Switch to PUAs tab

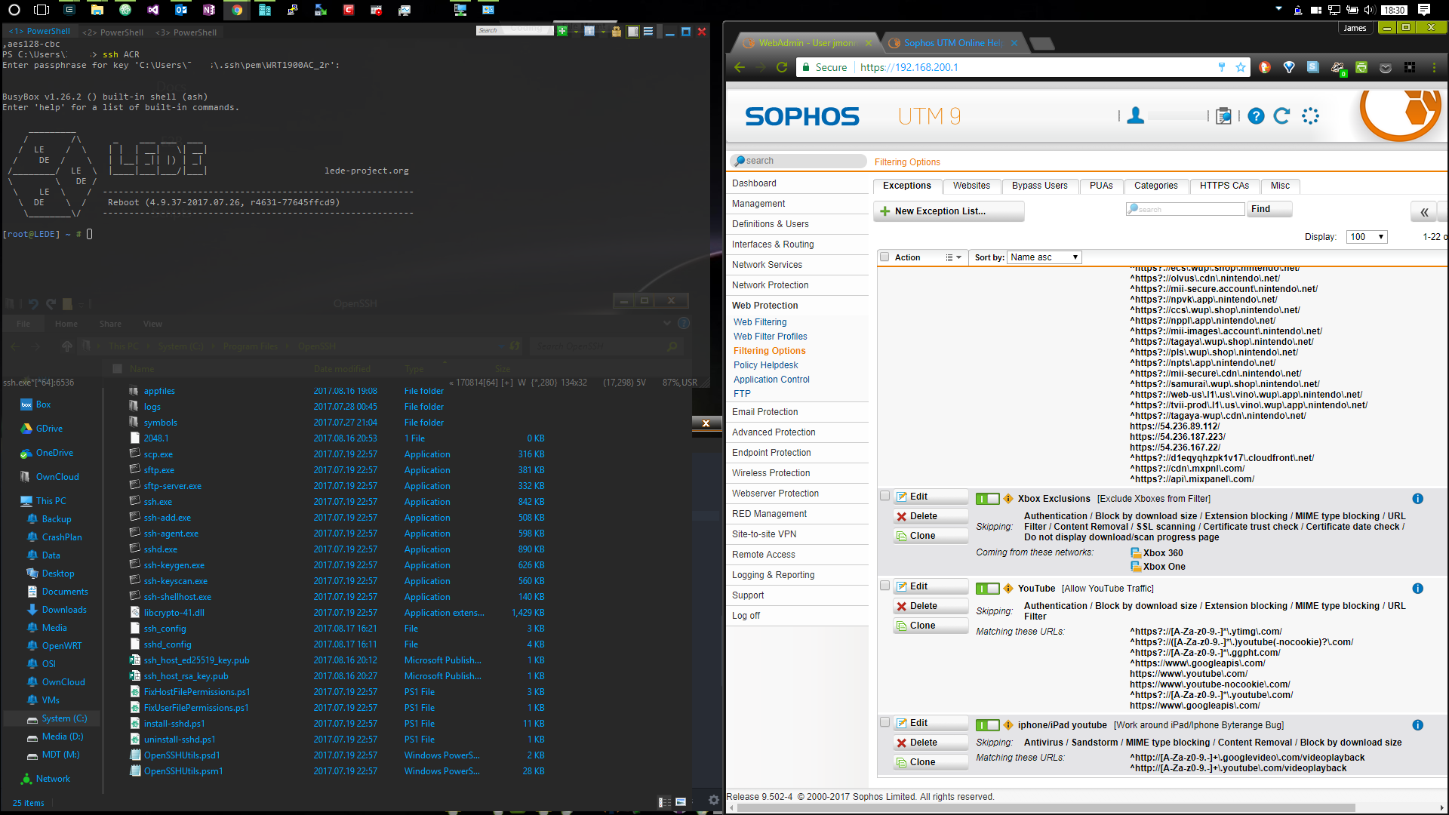coord(1101,186)
